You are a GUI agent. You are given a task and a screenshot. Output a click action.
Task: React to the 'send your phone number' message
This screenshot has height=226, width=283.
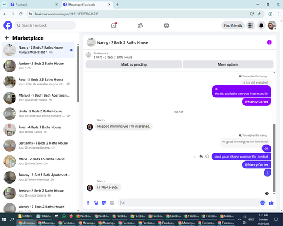207,157
